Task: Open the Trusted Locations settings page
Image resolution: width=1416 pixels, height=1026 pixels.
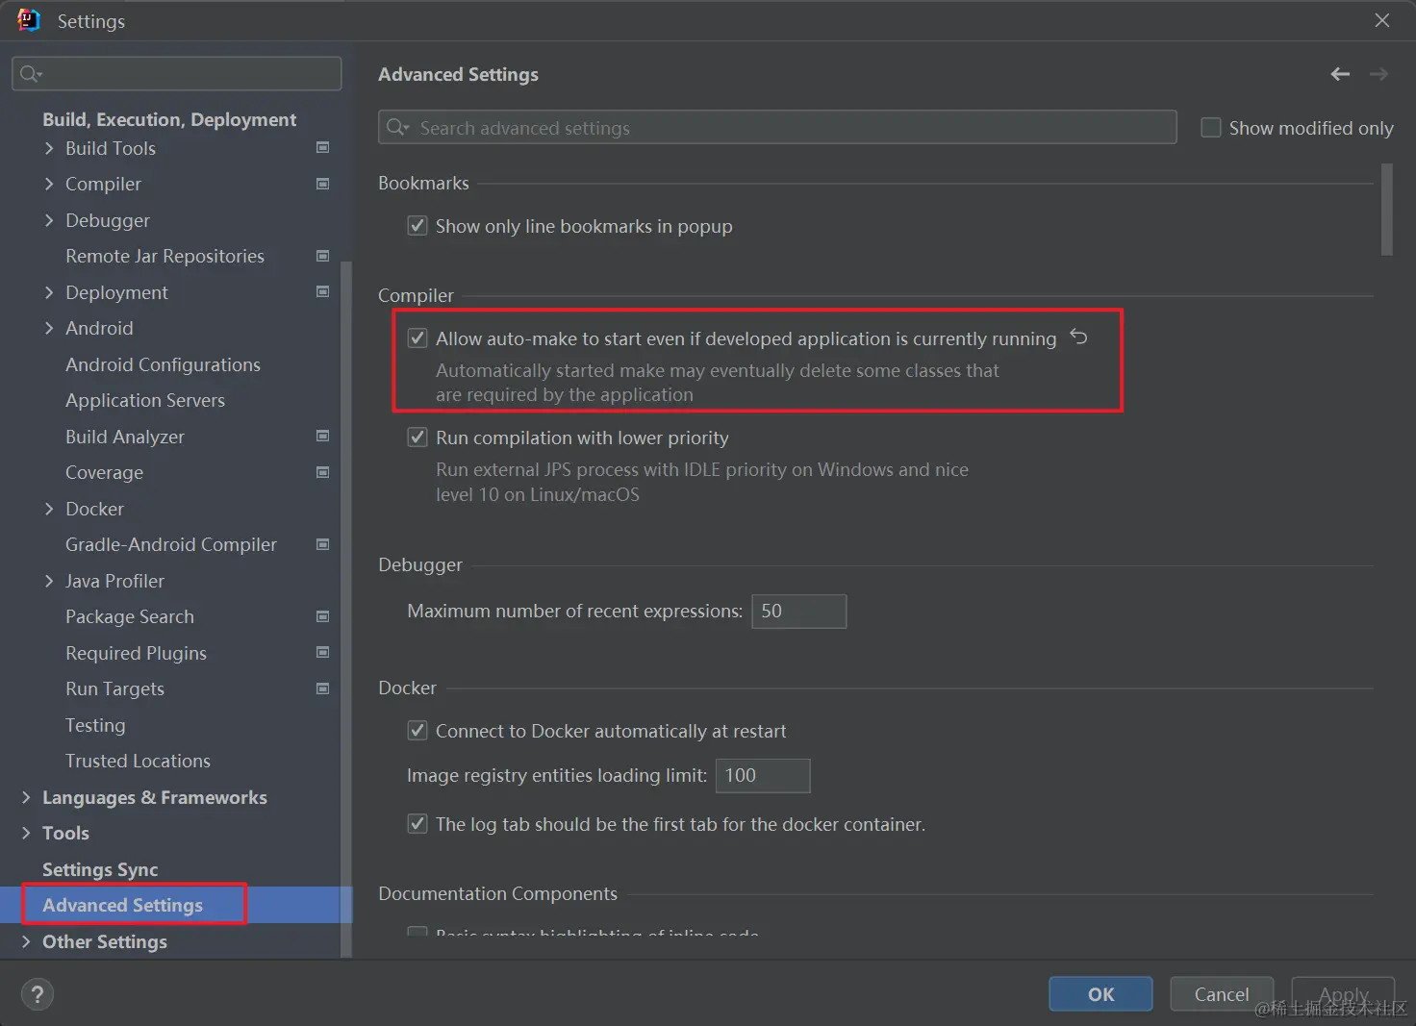Action: pyautogui.click(x=138, y=761)
